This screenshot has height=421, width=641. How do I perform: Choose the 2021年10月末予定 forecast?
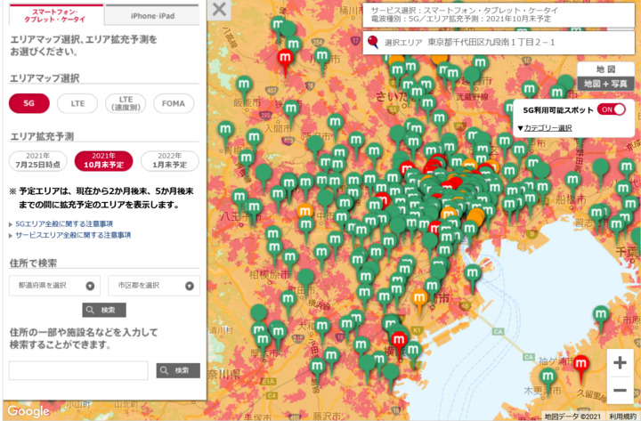coord(104,160)
